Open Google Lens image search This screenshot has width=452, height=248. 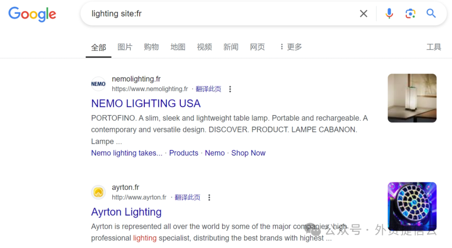click(411, 14)
